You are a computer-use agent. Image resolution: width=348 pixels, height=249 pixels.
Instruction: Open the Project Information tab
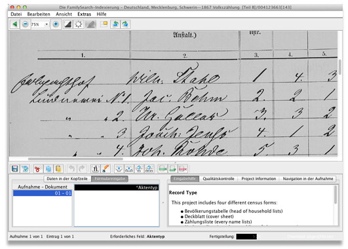(259, 179)
